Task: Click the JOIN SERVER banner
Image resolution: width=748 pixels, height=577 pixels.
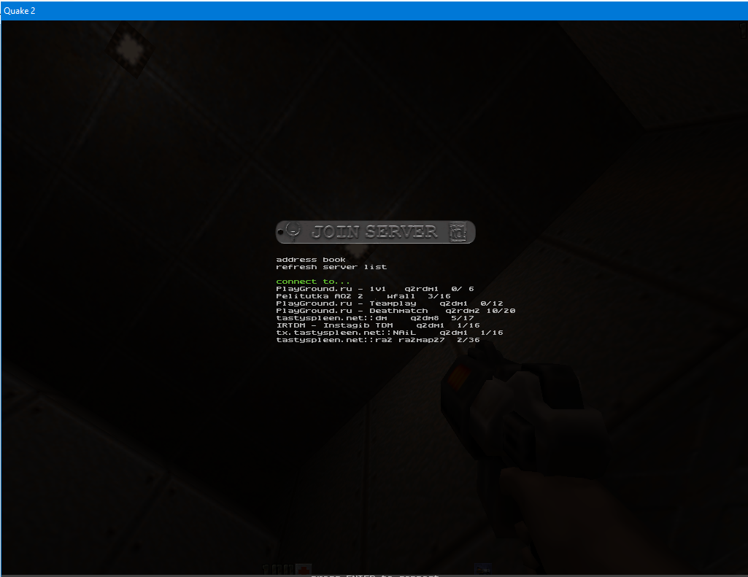Action: (x=375, y=232)
